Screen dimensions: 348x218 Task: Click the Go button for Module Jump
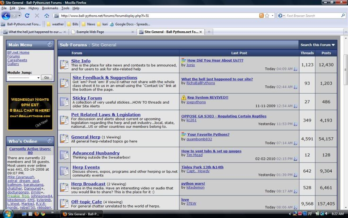pyautogui.click(x=46, y=77)
